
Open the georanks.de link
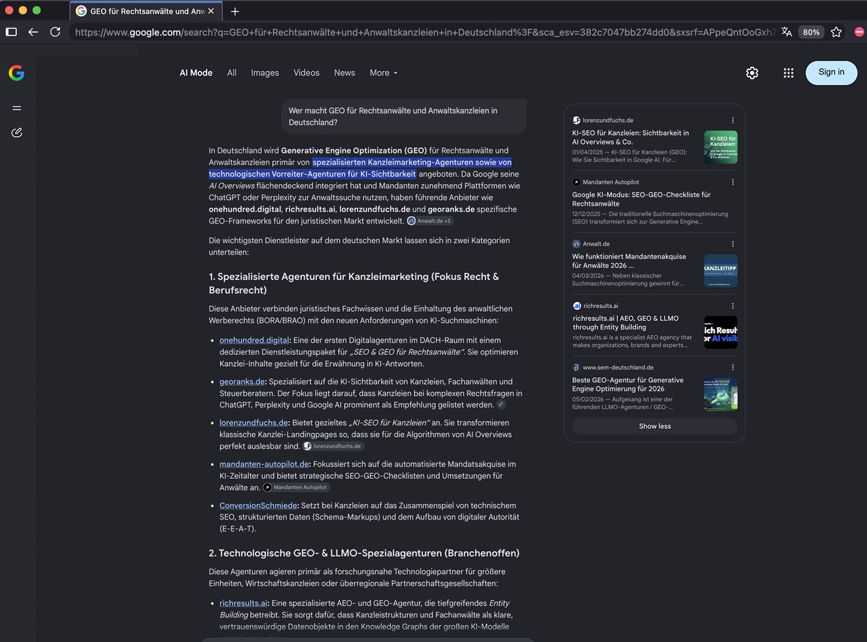point(242,382)
